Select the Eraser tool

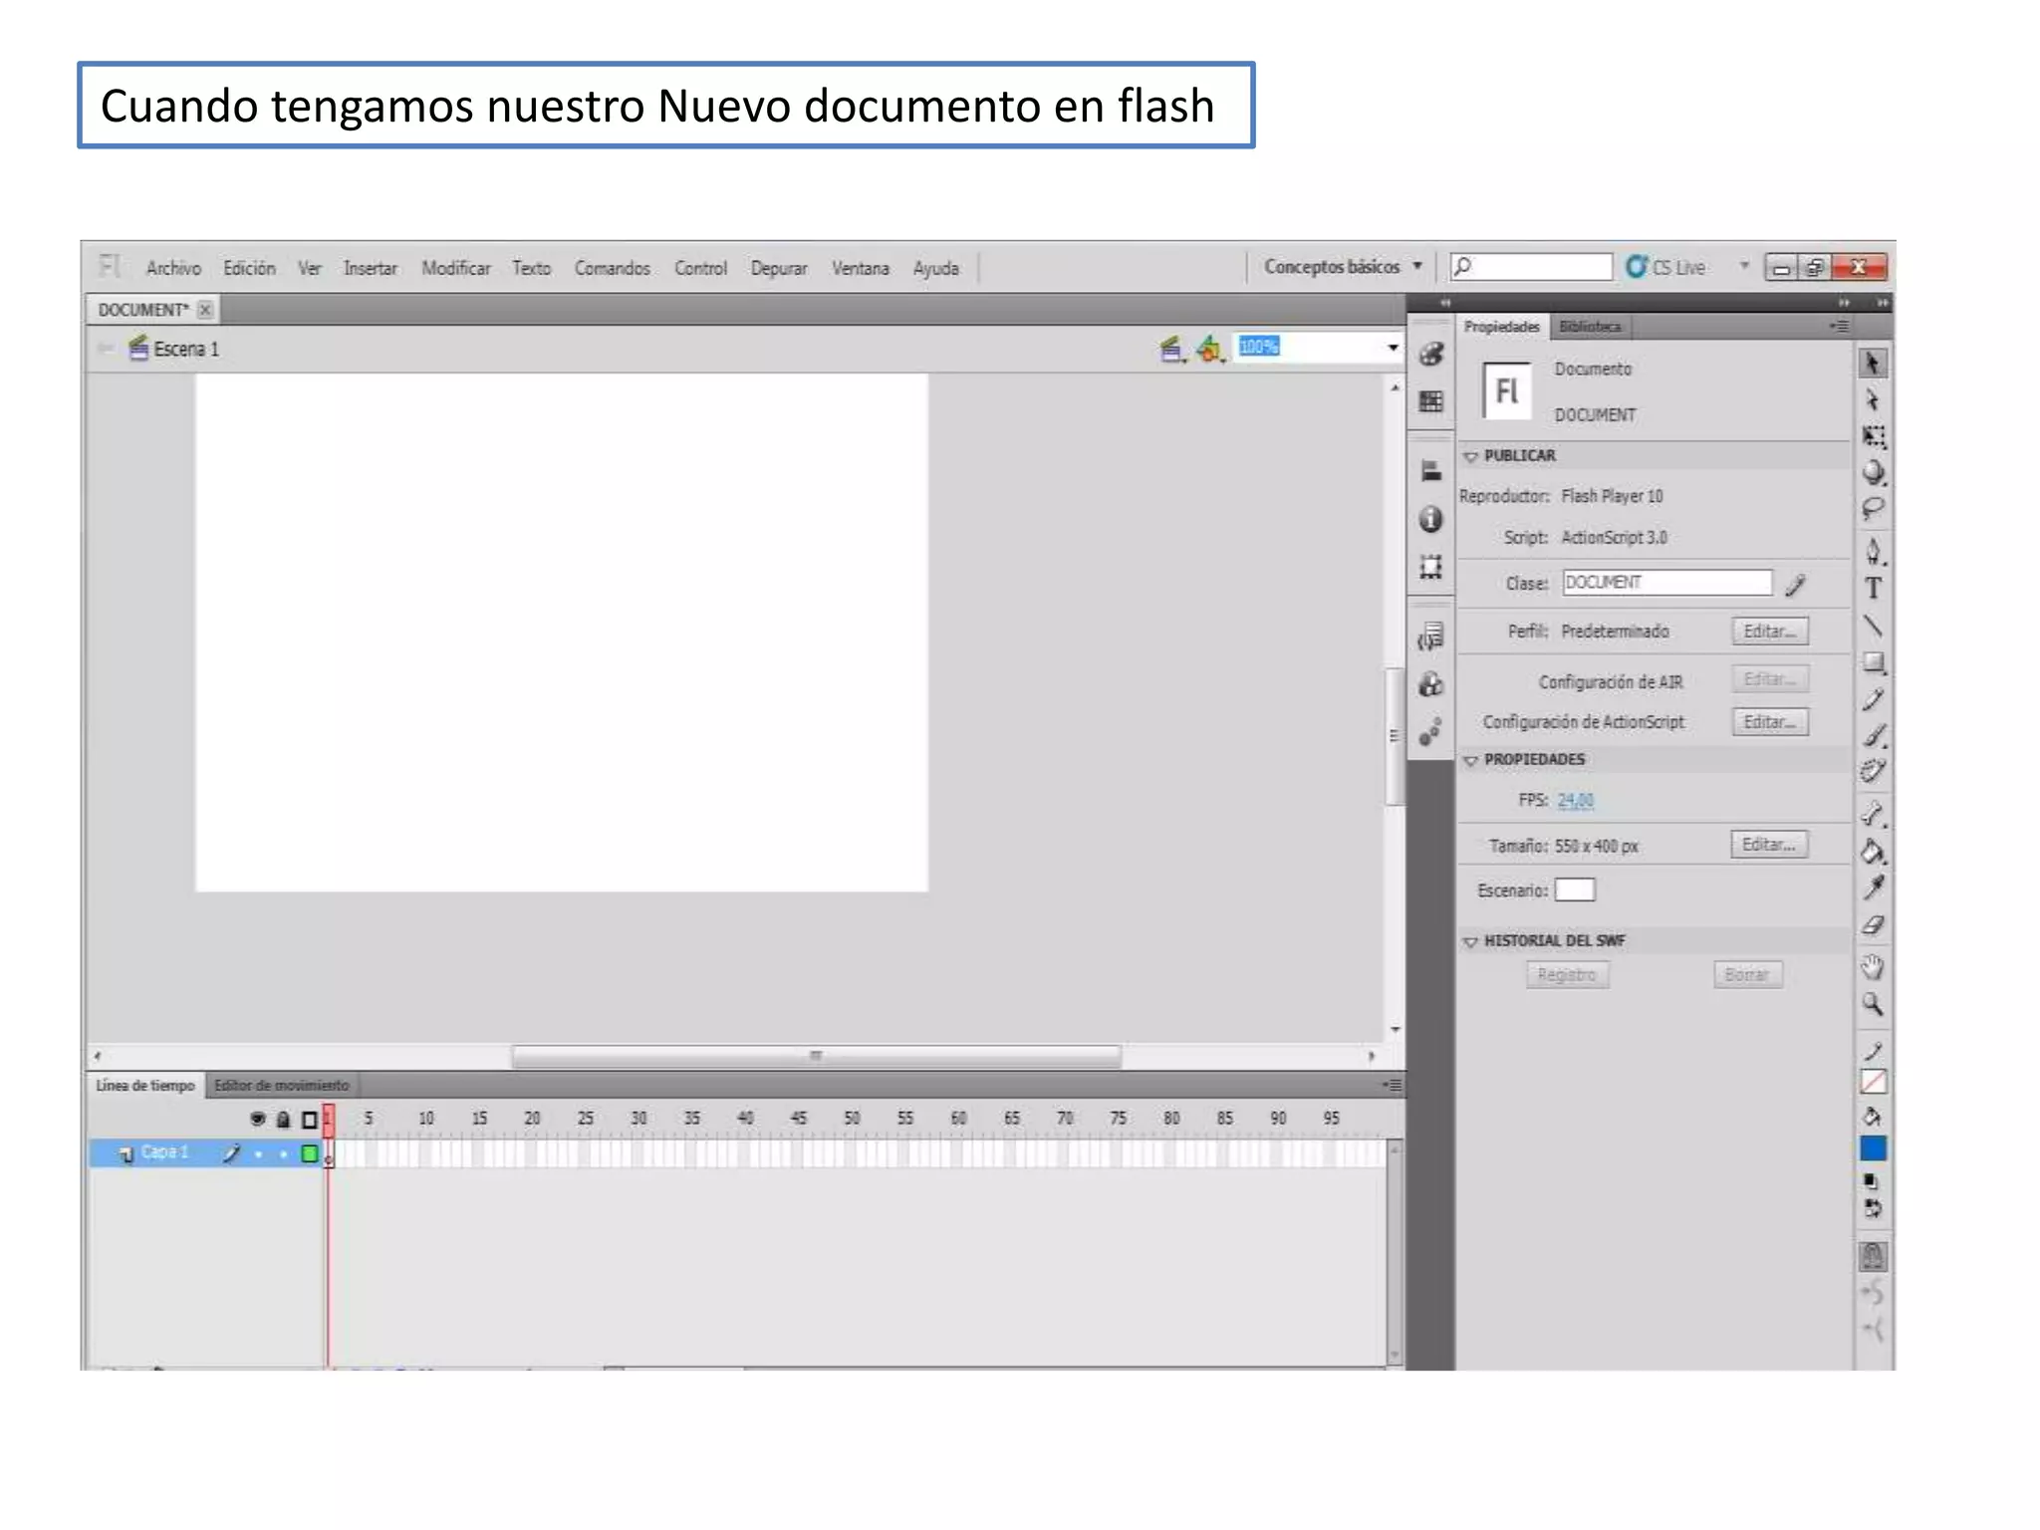(1873, 925)
